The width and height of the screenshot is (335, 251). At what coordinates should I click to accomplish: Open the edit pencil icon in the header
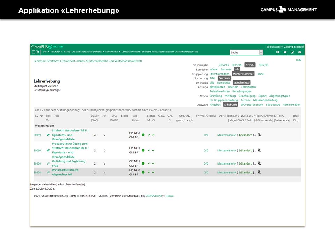(x=292, y=52)
